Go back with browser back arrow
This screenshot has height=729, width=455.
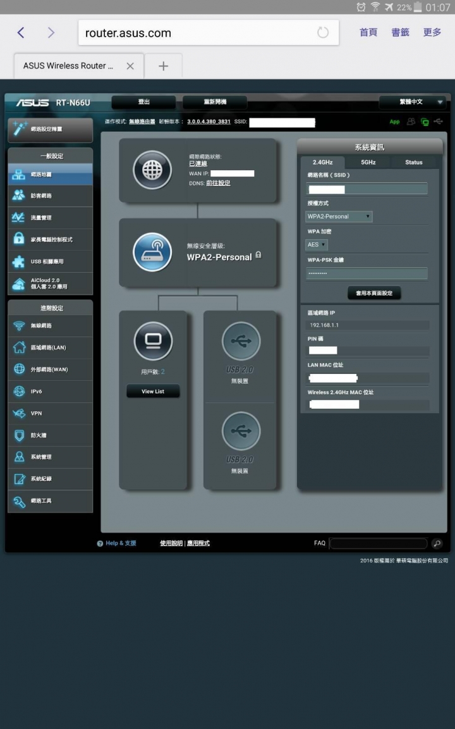pos(20,32)
